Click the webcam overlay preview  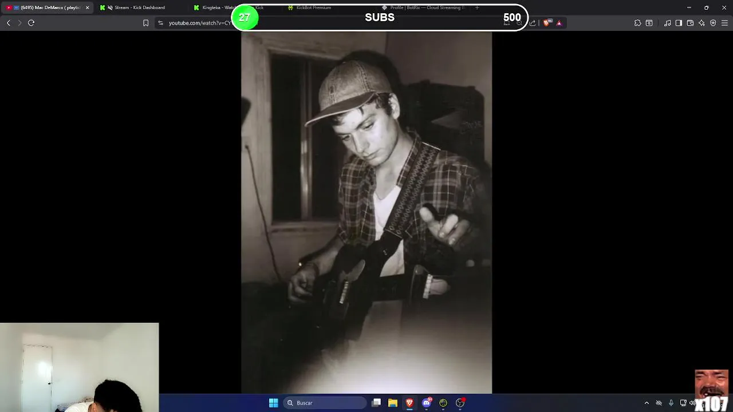click(x=80, y=367)
